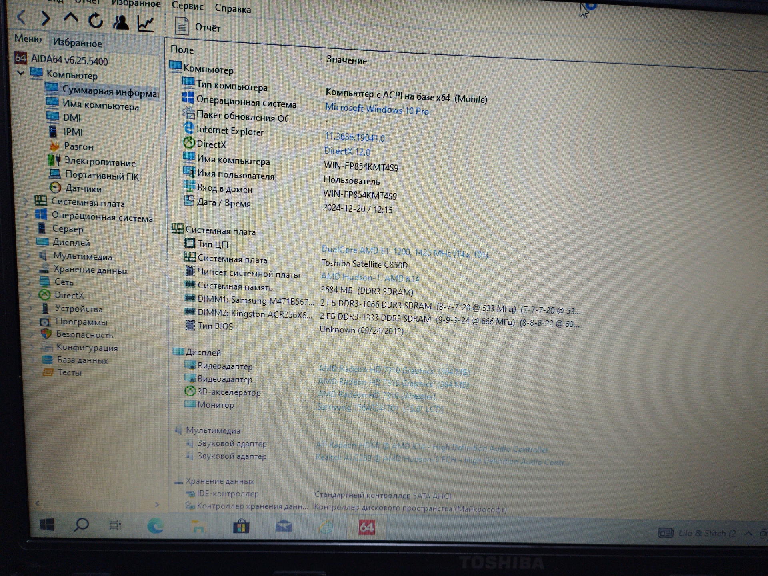Expand Мультимедиа tree node
The image size is (768, 576).
(28, 255)
